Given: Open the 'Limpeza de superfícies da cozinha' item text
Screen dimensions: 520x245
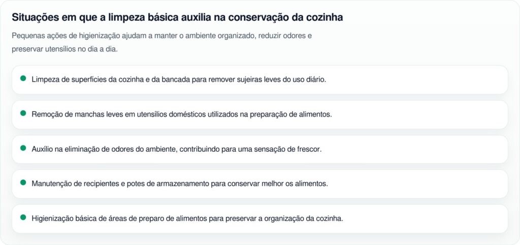Looking at the screenshot, I should [179, 80].
